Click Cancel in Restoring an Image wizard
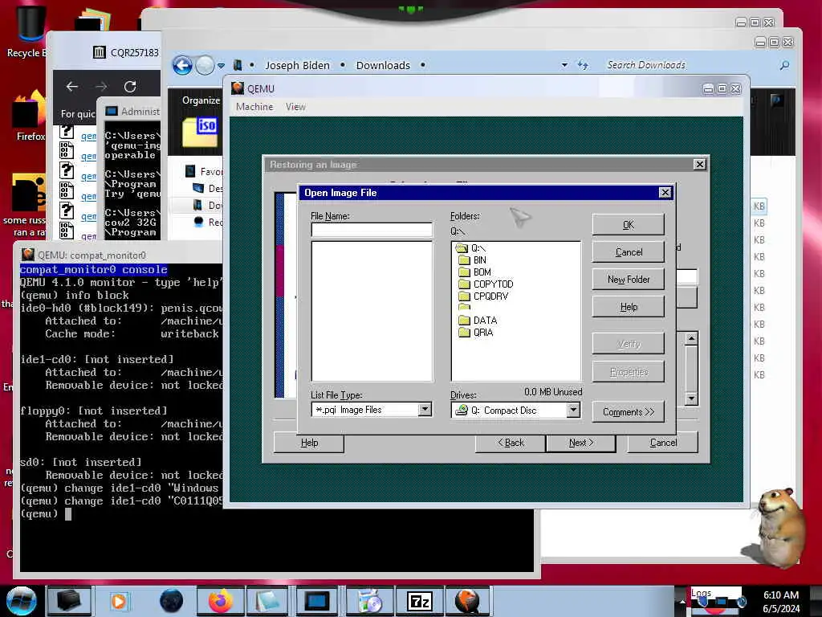822x617 pixels. pyautogui.click(x=663, y=443)
